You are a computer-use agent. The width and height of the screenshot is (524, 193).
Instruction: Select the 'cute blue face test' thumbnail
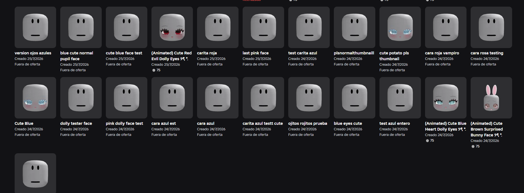coord(127,27)
